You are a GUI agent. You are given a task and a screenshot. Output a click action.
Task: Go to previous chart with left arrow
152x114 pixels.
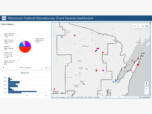click(3, 68)
